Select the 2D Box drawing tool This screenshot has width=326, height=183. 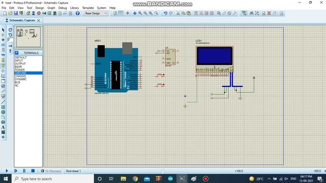click(3, 107)
